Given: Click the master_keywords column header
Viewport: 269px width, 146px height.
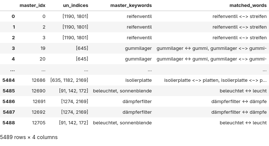Looking at the screenshot, I should point(131,6).
